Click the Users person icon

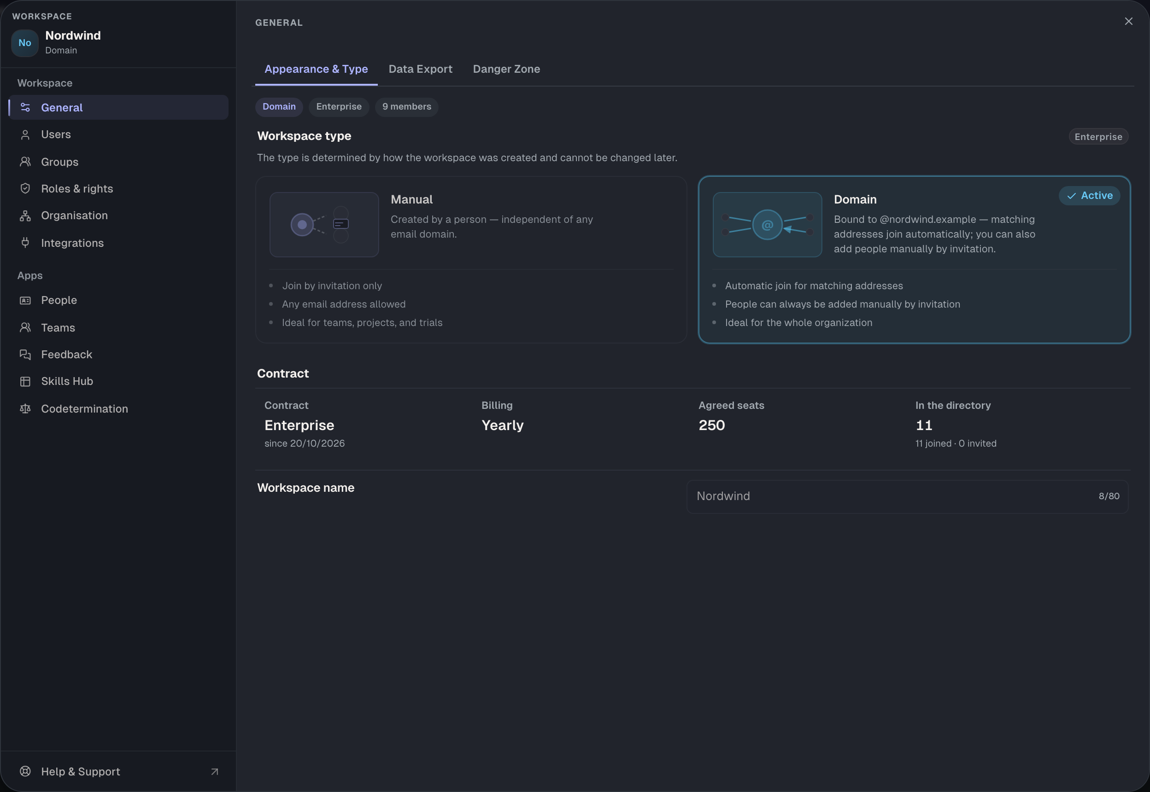[x=25, y=134]
